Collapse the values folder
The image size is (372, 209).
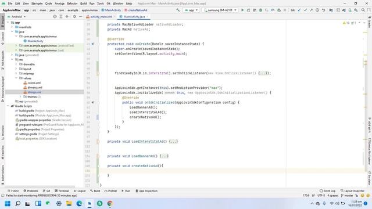(16, 78)
